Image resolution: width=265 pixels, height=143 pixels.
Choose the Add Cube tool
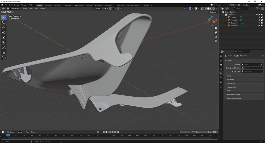4,58
